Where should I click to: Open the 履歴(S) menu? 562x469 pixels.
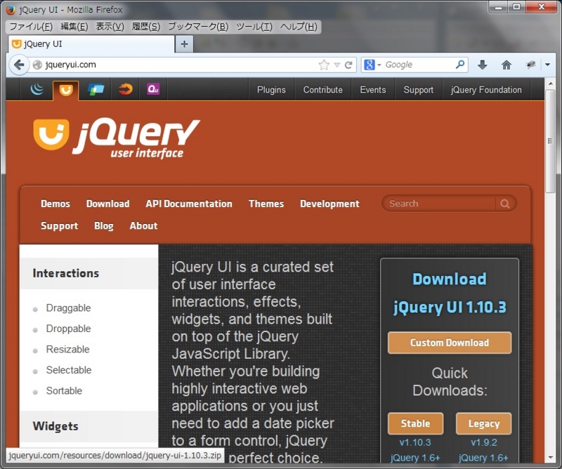146,27
